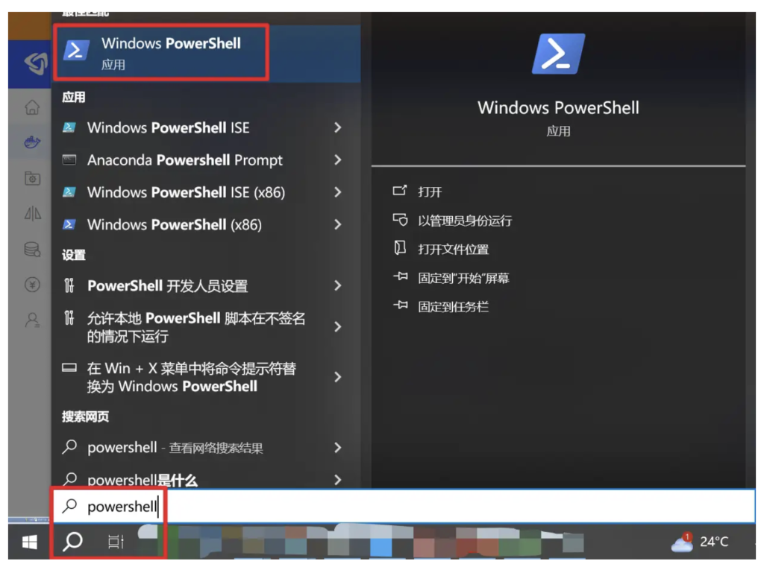Expand arrow for powershell是什么 suggestion

pos(338,480)
